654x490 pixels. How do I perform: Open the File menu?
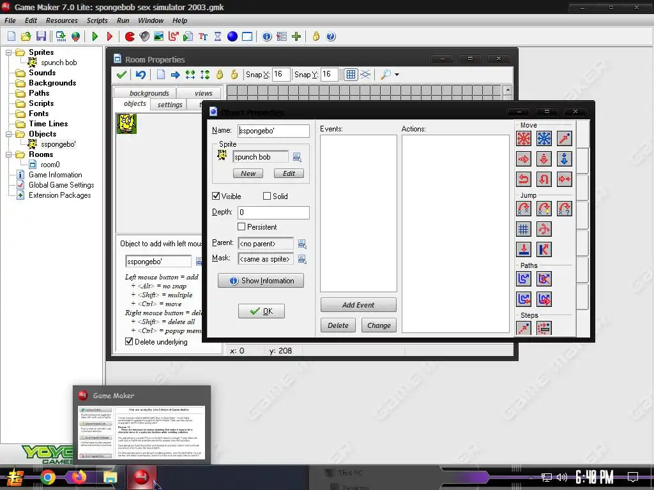[10, 20]
